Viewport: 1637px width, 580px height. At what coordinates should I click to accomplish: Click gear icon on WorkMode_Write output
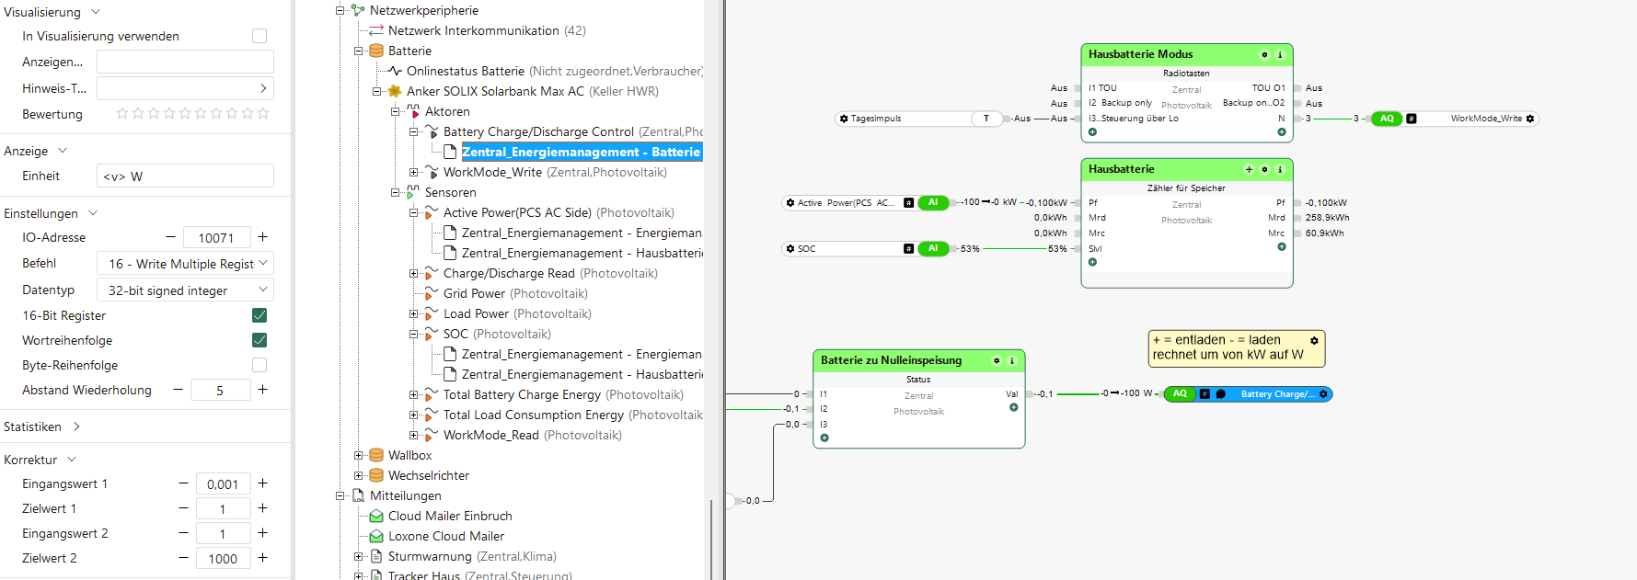1530,119
